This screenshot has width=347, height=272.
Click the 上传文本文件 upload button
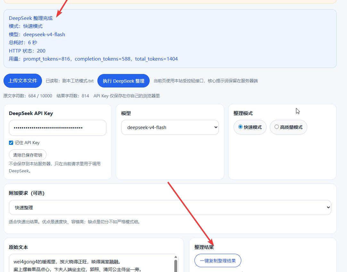[22, 81]
